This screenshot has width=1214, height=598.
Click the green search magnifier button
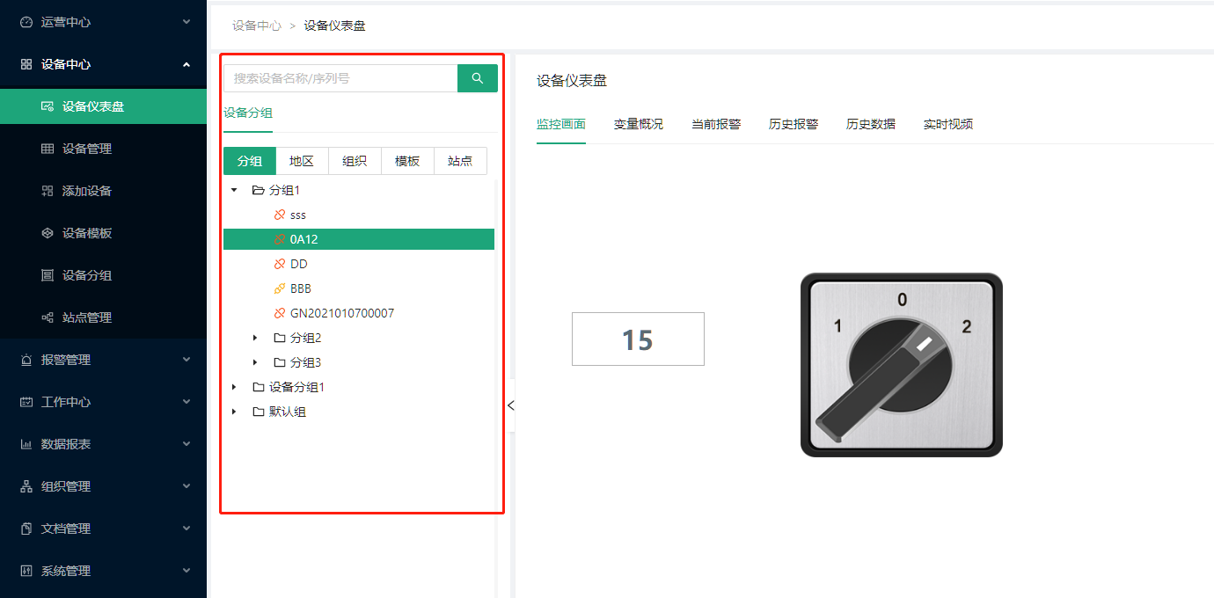(477, 78)
